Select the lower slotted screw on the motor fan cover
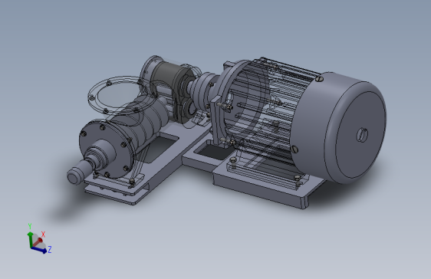 coord(294,149)
